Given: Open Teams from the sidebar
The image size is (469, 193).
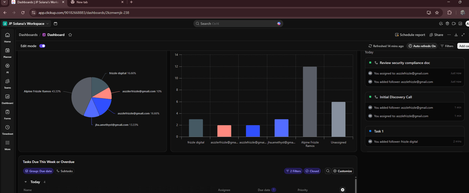Looking at the screenshot, I should [x=8, y=83].
